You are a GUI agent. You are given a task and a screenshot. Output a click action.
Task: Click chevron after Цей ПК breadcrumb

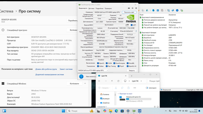(x=141, y=81)
